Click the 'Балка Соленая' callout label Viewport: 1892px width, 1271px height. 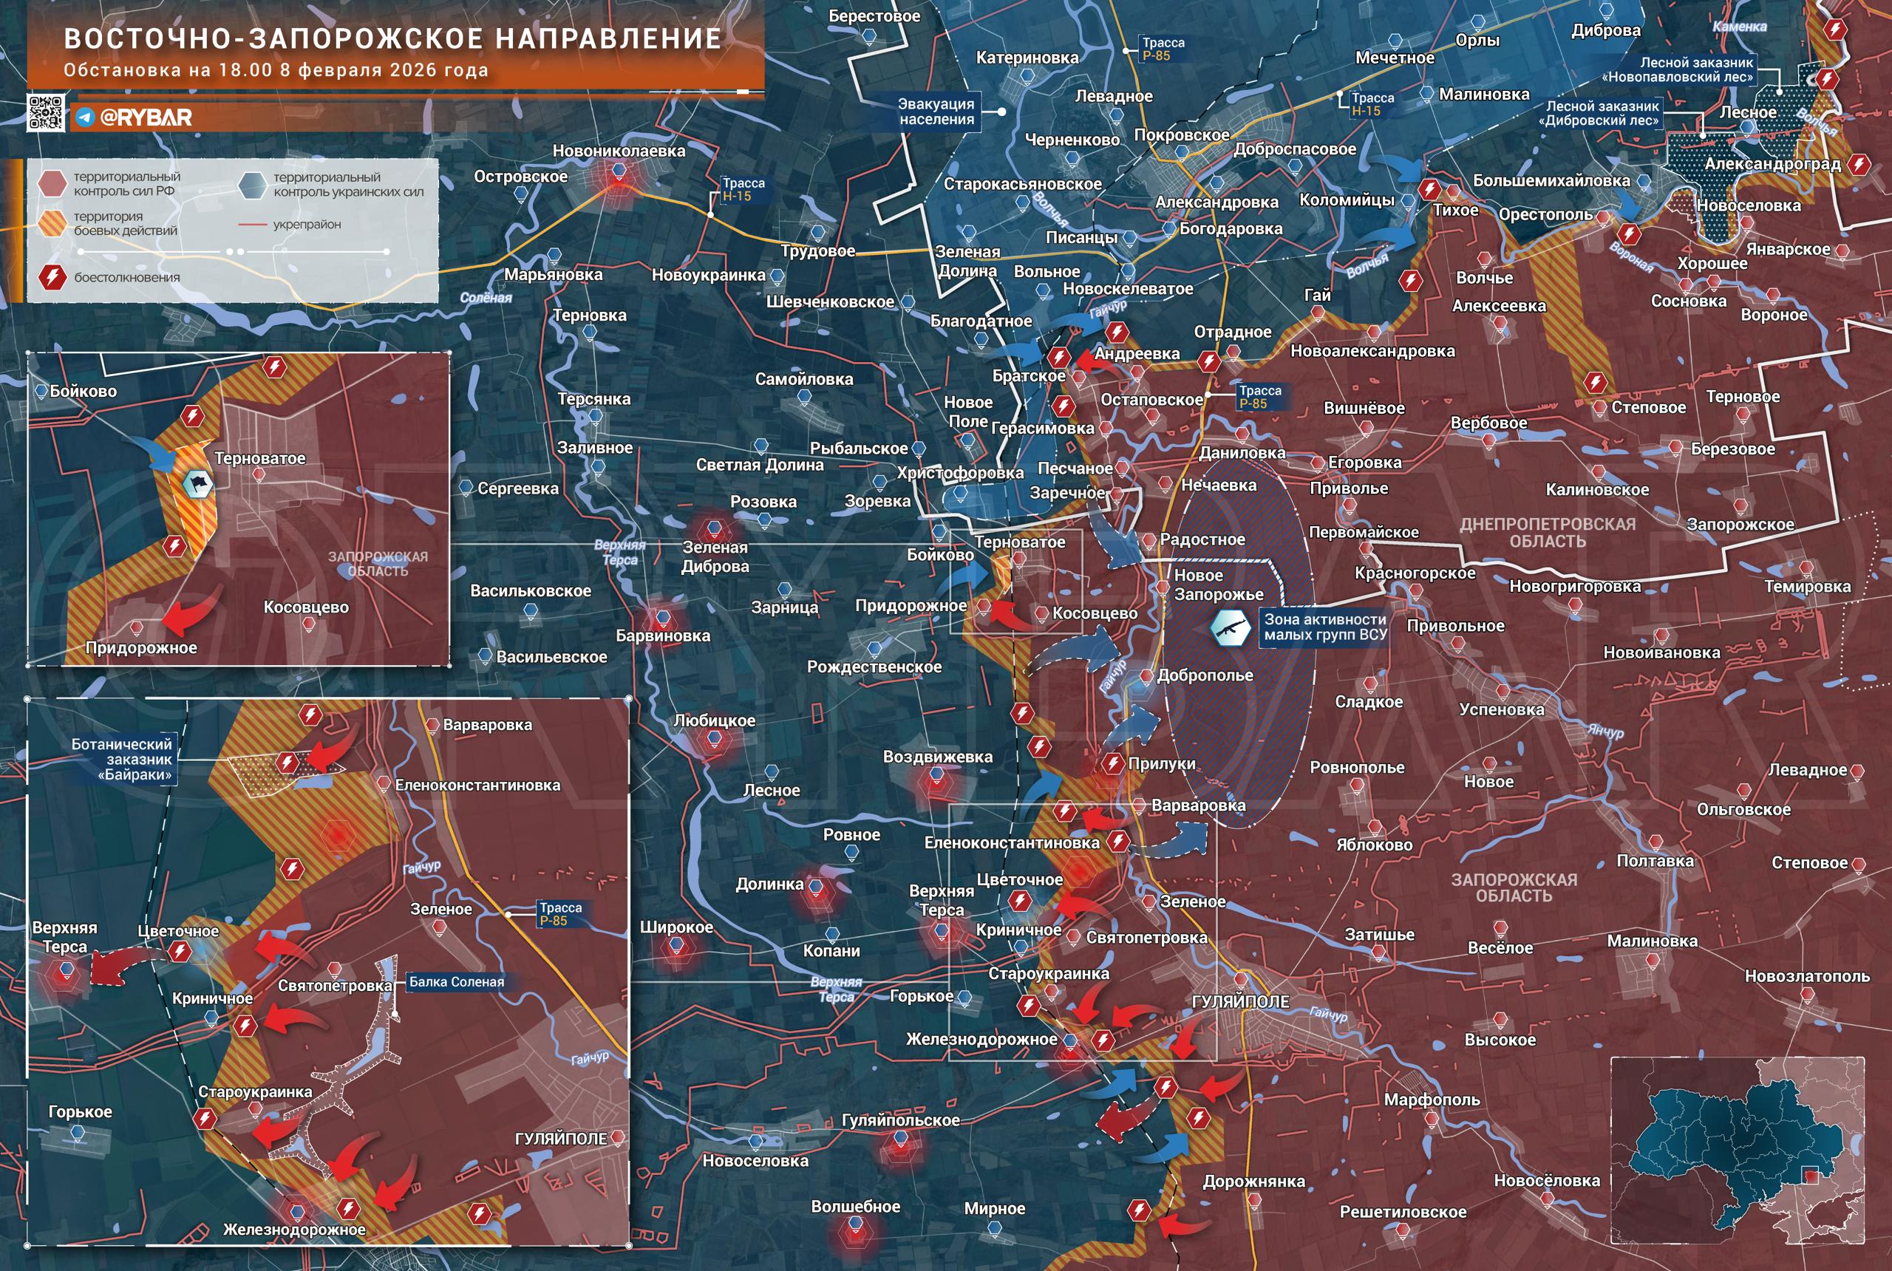457,981
